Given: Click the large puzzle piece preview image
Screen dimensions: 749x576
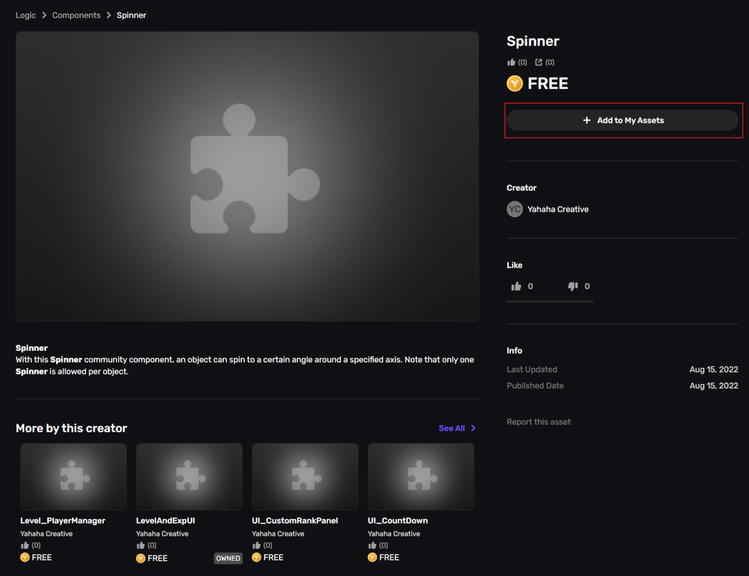Looking at the screenshot, I should click(x=247, y=176).
